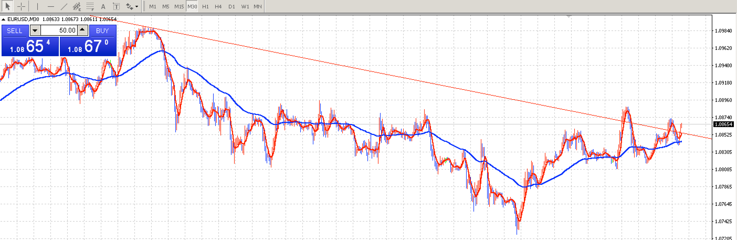The height and width of the screenshot is (240, 737).
Task: Click the sell price 1.08654 panel
Action: click(30, 46)
